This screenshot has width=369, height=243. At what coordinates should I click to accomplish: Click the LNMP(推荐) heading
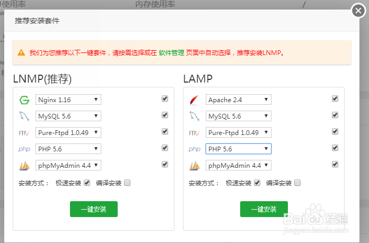point(42,79)
